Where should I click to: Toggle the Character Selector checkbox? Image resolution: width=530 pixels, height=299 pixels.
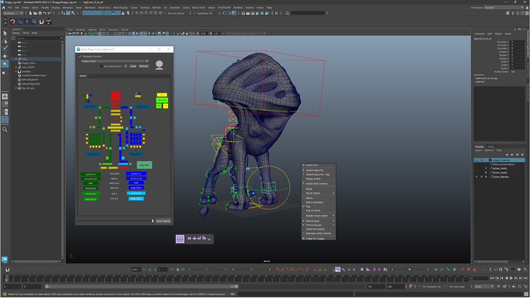pyautogui.click(x=80, y=56)
